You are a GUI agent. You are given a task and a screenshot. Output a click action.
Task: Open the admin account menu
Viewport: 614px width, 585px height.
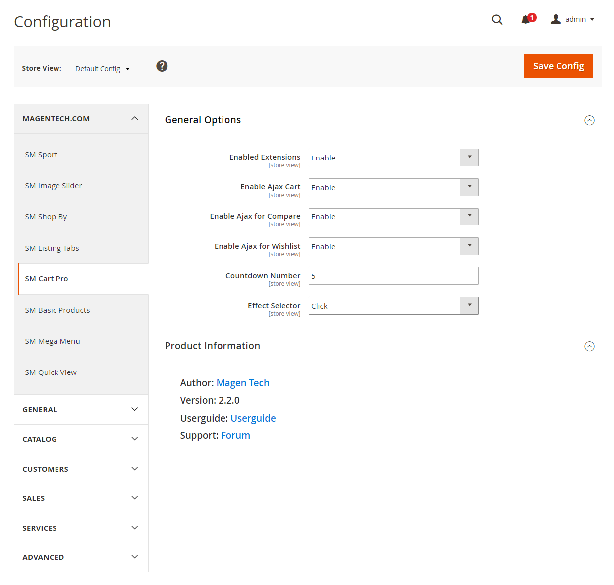point(572,19)
